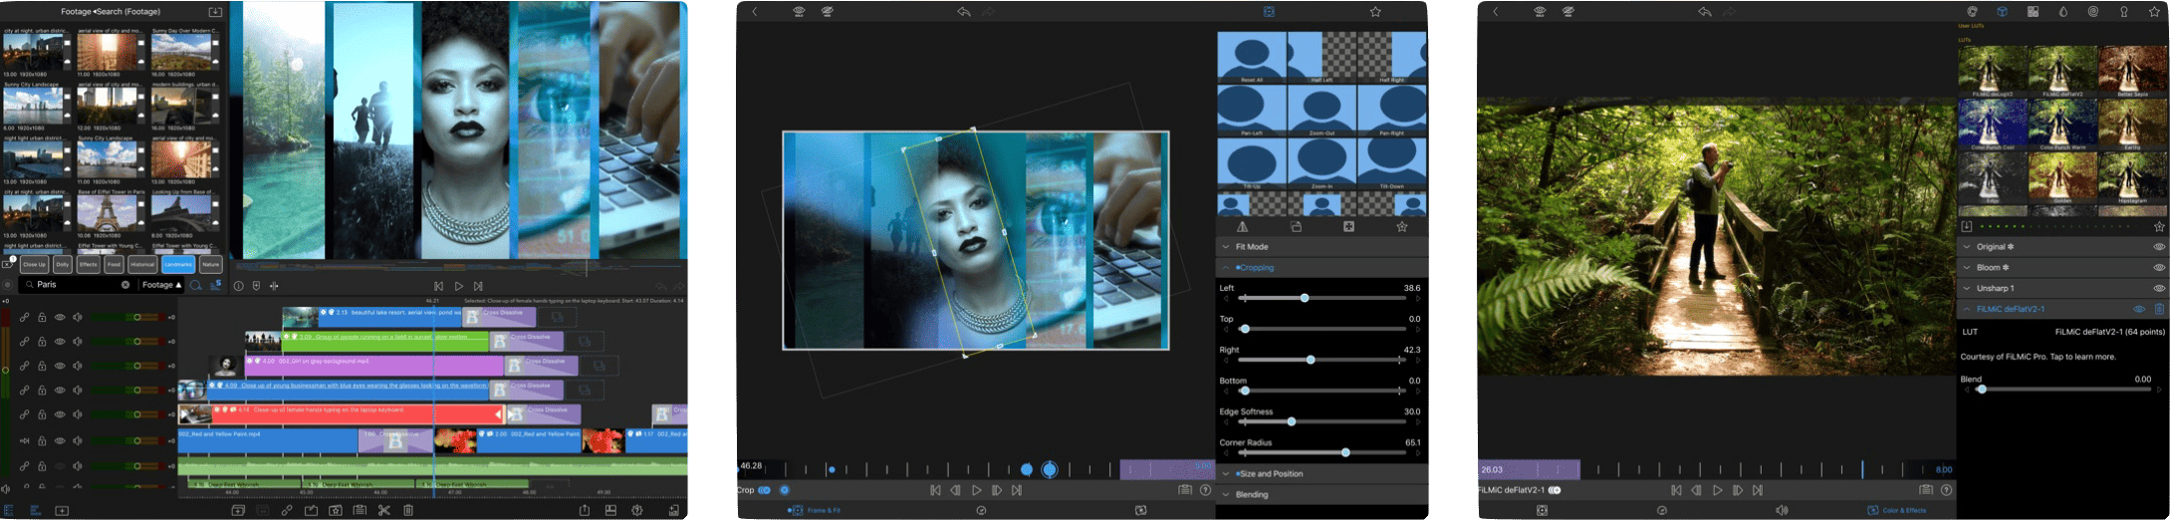Click the Historical category button

[142, 265]
